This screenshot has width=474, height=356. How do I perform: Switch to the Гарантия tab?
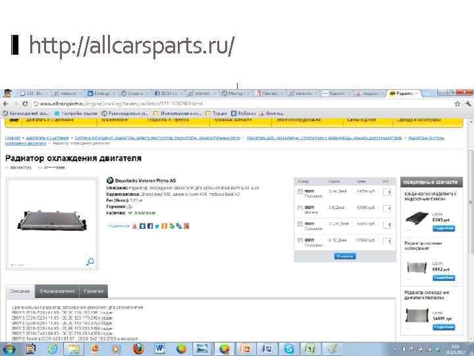(x=93, y=291)
